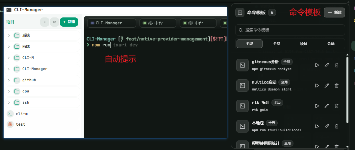Click the terminal icon of multica启动 row
The image size is (355, 150).
(x=242, y=86)
